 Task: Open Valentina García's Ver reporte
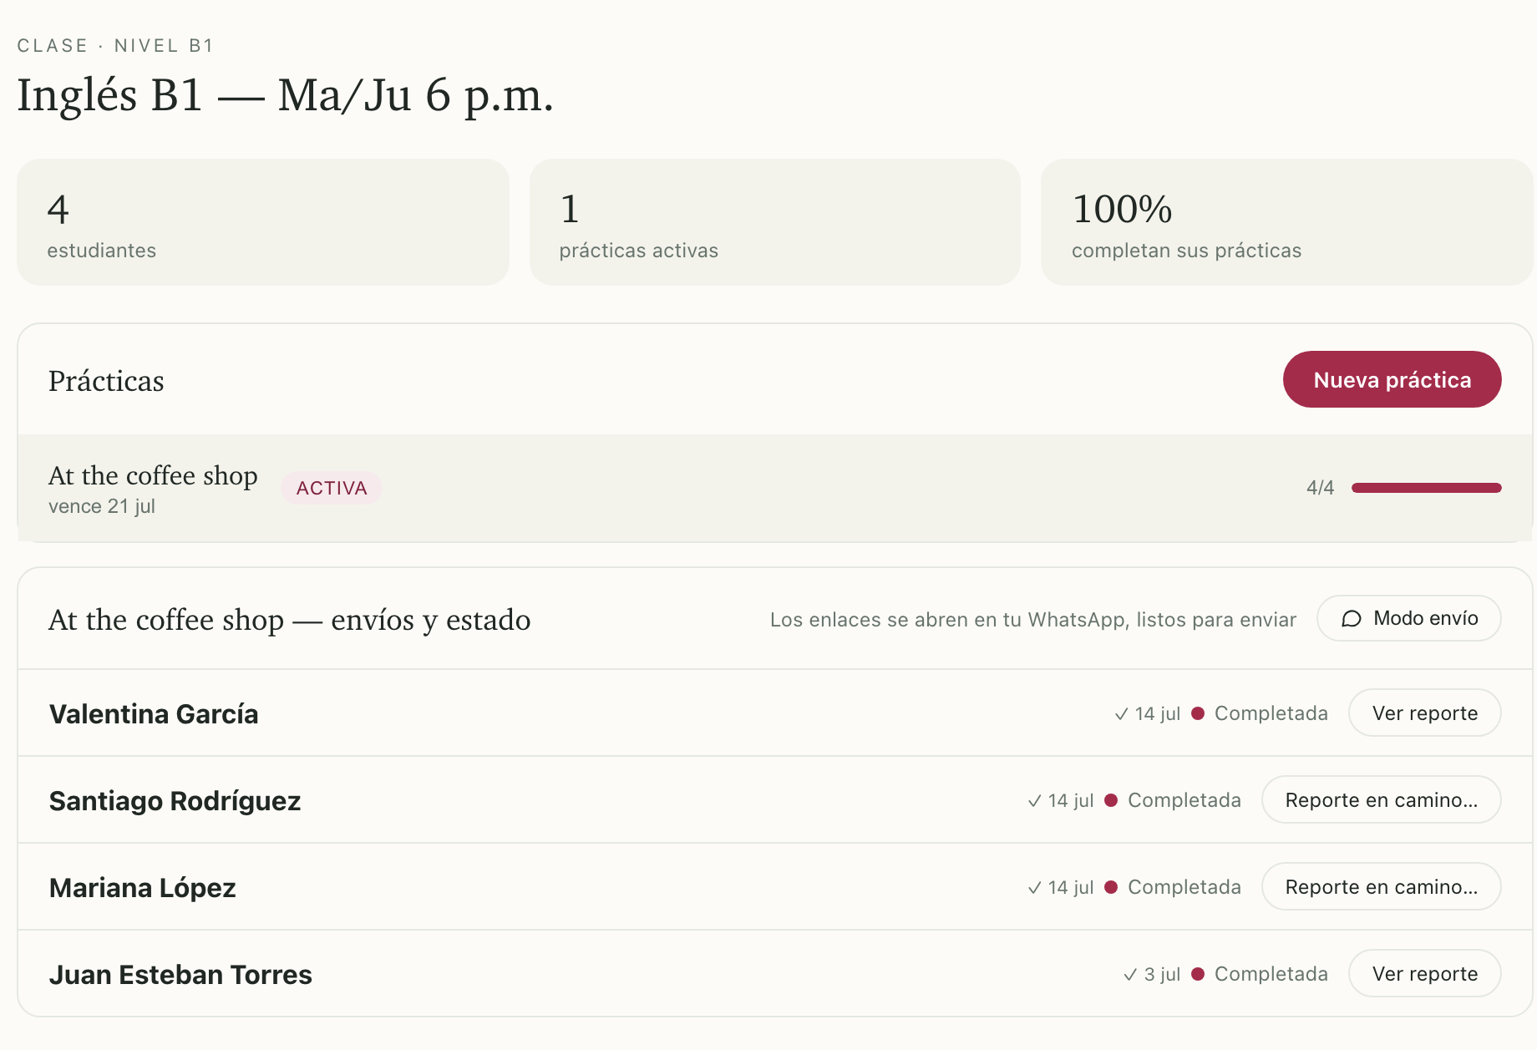[x=1424, y=713]
